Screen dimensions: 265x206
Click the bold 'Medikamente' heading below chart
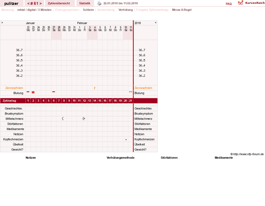(224, 158)
